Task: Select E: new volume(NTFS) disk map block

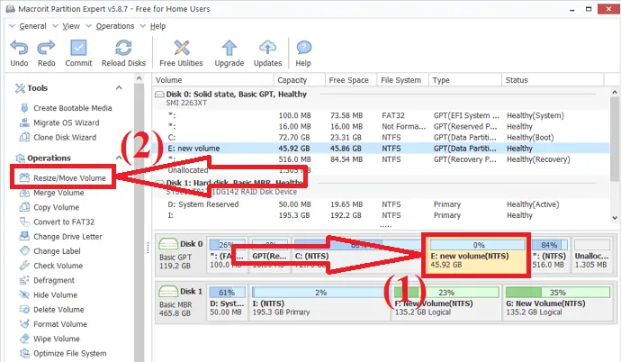Action: [476, 255]
